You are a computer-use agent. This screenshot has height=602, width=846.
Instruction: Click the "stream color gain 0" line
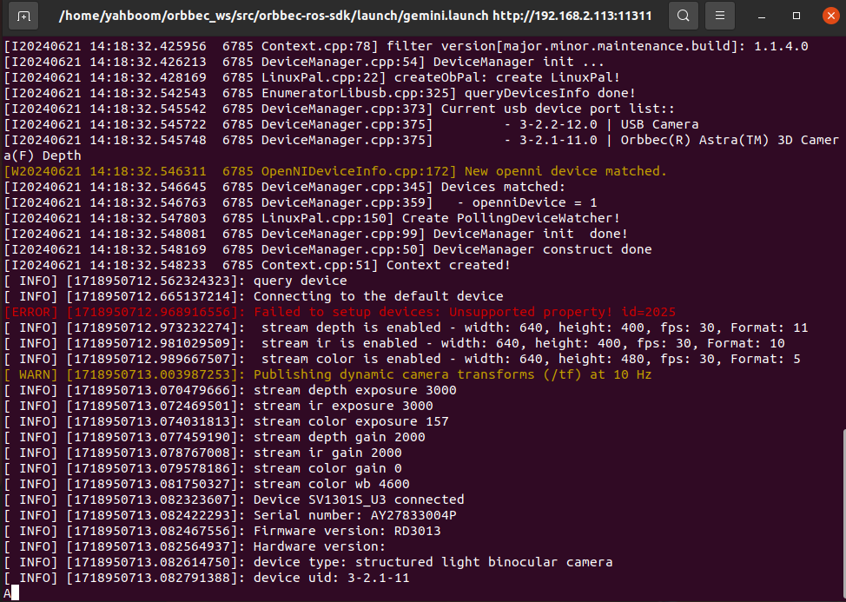[x=203, y=469]
